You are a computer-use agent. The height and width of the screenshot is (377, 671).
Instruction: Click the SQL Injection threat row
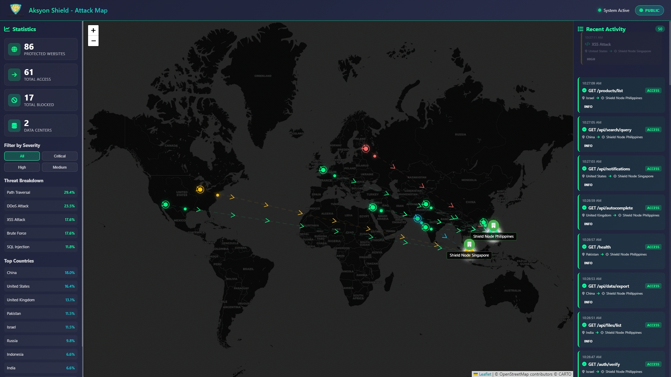tap(41, 247)
